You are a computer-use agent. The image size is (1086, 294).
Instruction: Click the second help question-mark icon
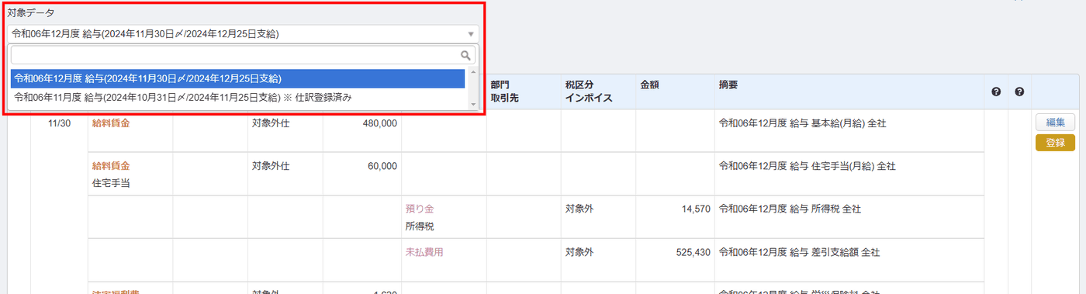coord(1019,92)
